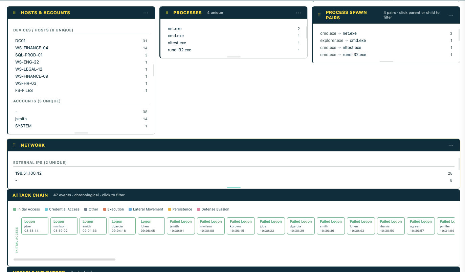Viewport: 465px width, 272px height.
Task: Select host FS-FILES
Action: (x=81, y=91)
